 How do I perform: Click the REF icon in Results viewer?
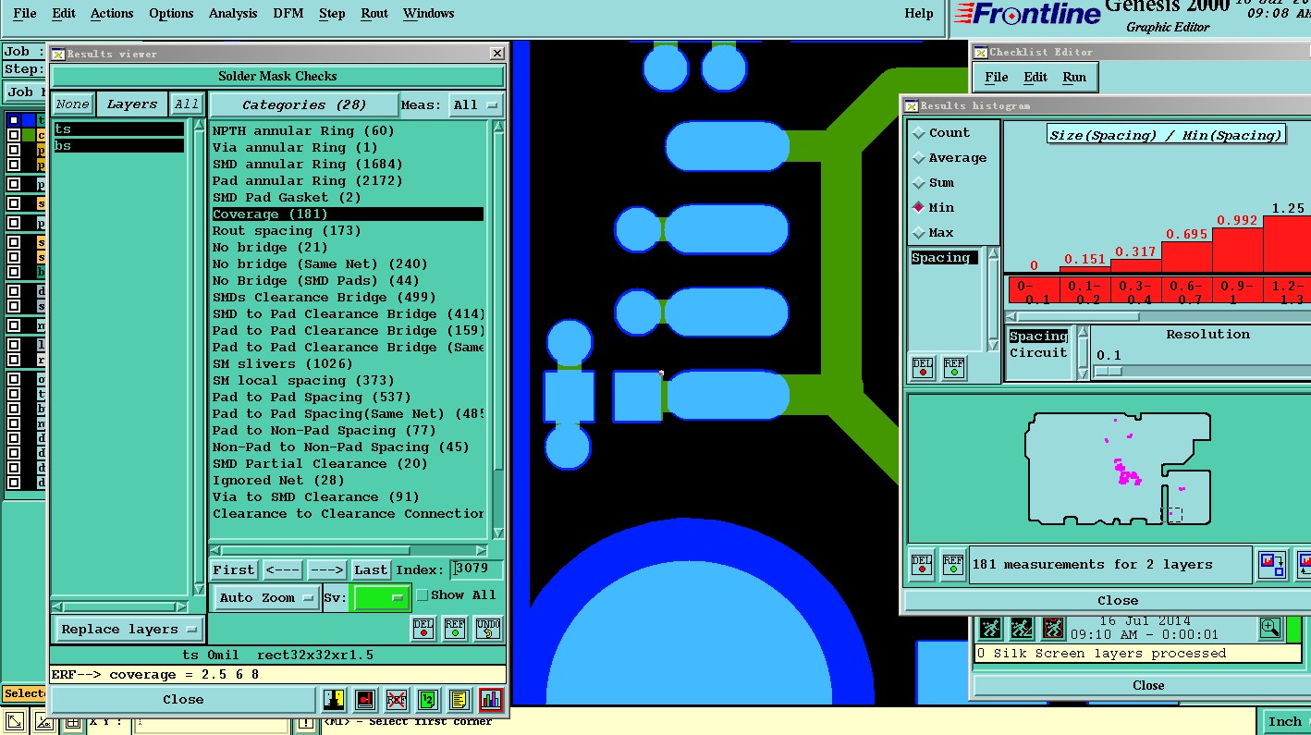click(455, 628)
